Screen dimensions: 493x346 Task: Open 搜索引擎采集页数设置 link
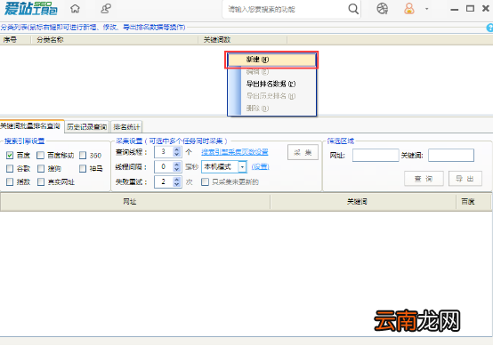(235, 152)
